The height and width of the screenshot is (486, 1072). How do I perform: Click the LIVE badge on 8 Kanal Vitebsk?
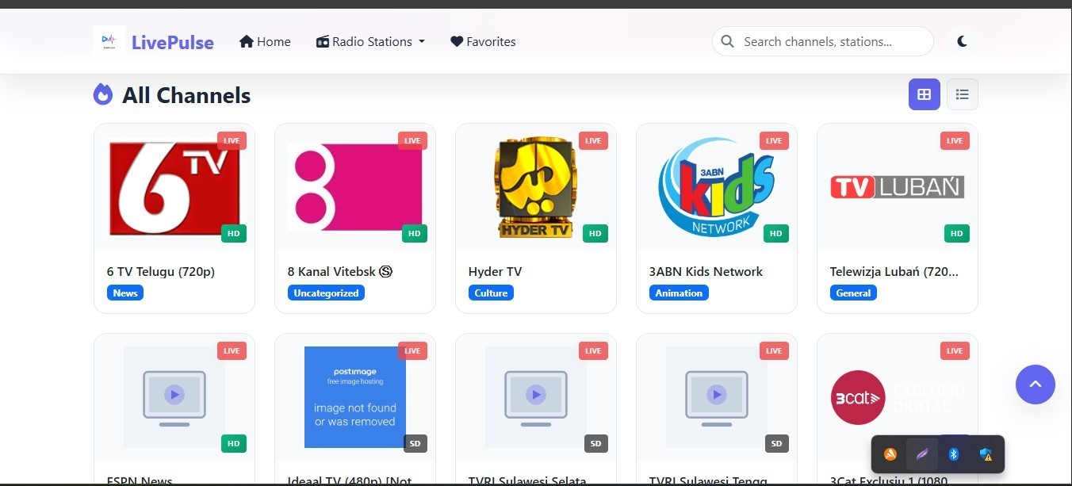tap(412, 140)
